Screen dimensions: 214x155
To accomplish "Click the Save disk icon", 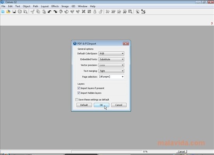I will tap(14, 12).
